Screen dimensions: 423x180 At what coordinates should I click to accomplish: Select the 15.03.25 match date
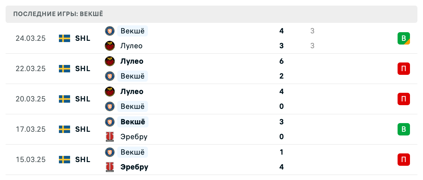pyautogui.click(x=31, y=160)
